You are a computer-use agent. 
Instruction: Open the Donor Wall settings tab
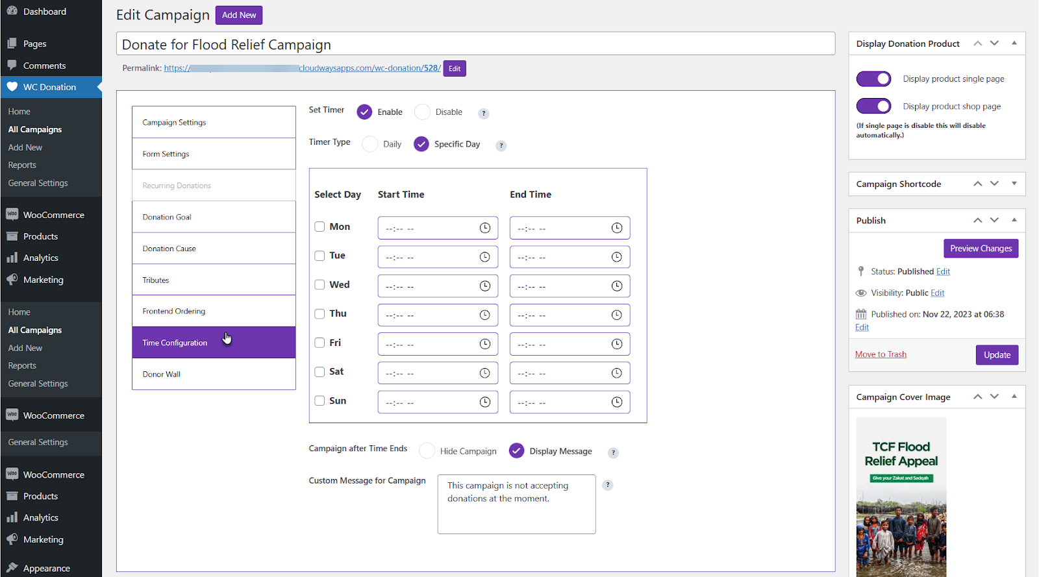(214, 374)
